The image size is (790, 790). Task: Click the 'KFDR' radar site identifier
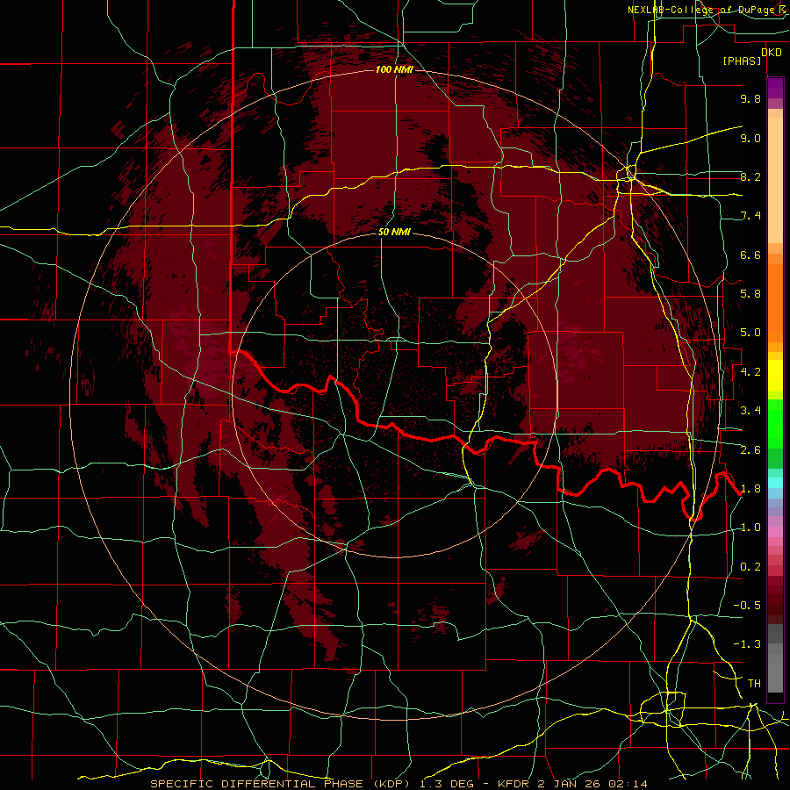513,784
